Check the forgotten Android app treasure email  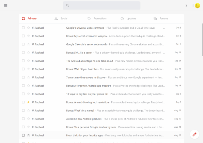[23, 86]
